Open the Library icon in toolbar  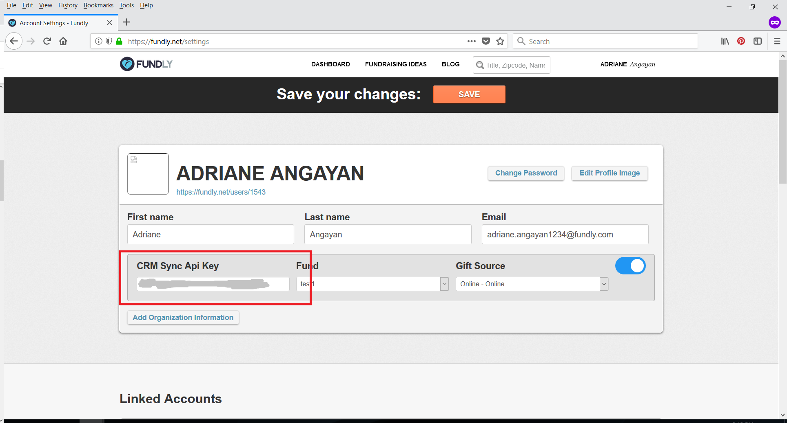725,41
